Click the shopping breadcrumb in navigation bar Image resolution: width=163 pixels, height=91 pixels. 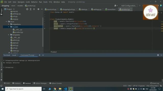click(5, 6)
